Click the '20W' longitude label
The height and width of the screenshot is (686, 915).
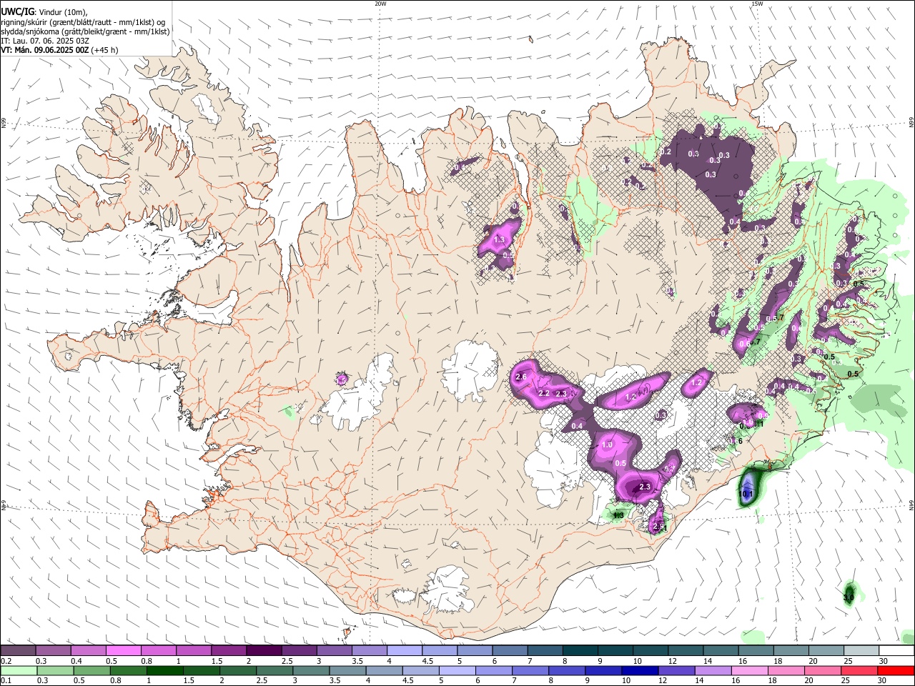click(x=380, y=4)
